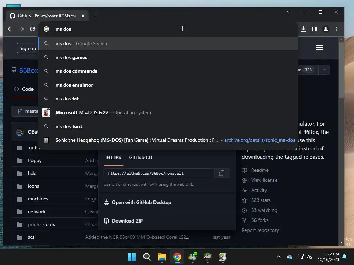Viewport: 354px width, 265px height.
Task: Select 'Microsoft MS-DOS 6.22' operating system suggestion
Action: (x=168, y=112)
